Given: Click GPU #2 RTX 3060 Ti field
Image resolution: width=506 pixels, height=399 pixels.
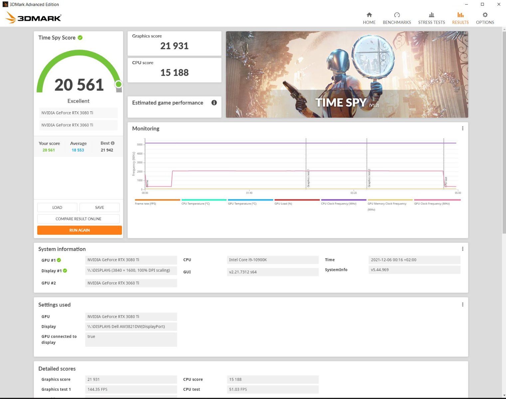Looking at the screenshot, I should tap(131, 283).
